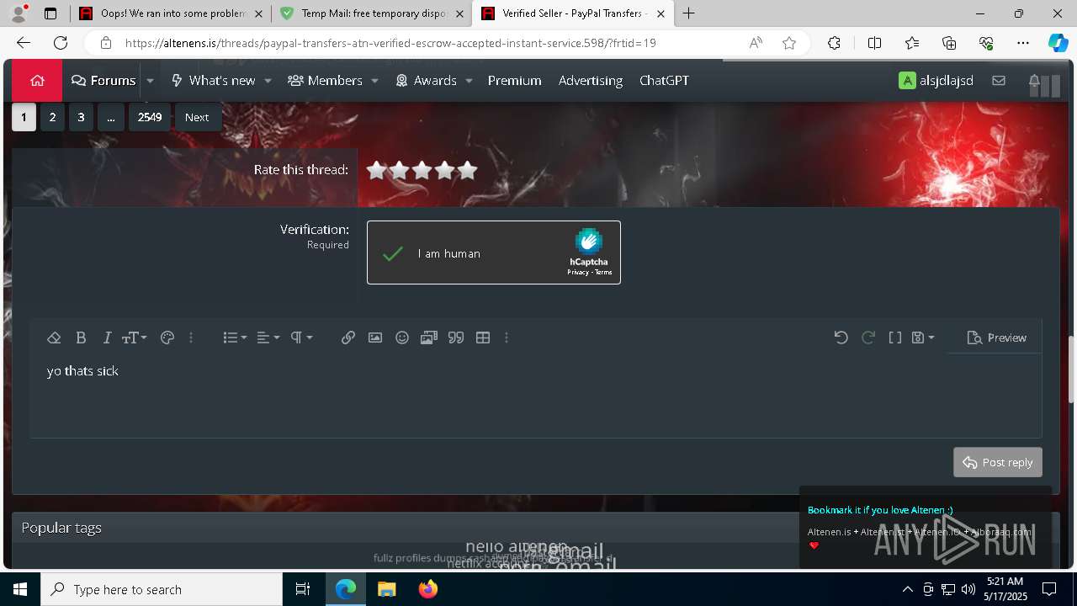The height and width of the screenshot is (606, 1077).
Task: Go to page 3 of thread
Action: pyautogui.click(x=81, y=117)
